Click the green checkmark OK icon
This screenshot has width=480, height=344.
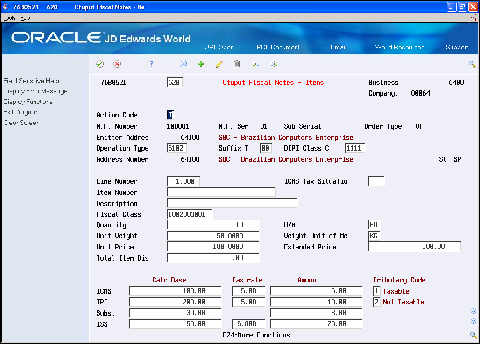100,64
